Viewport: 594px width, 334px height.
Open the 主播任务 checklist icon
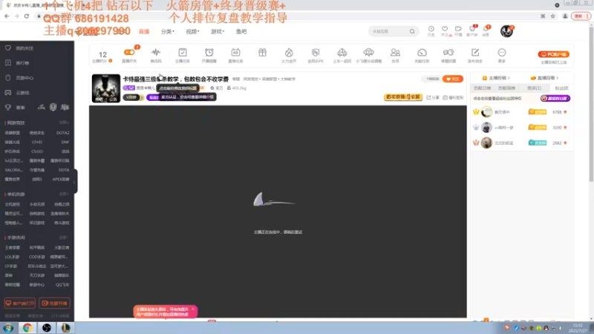point(182,53)
